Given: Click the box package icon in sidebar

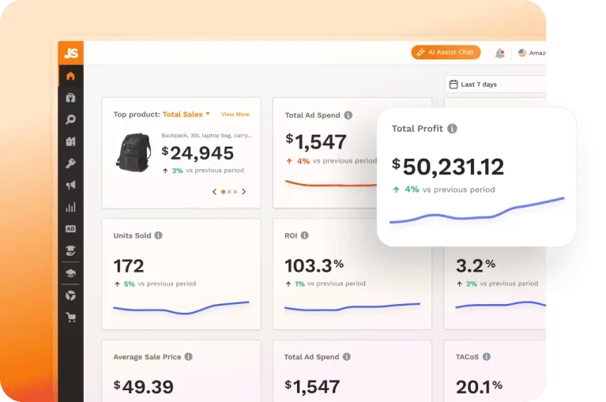Looking at the screenshot, I should coord(70,99).
